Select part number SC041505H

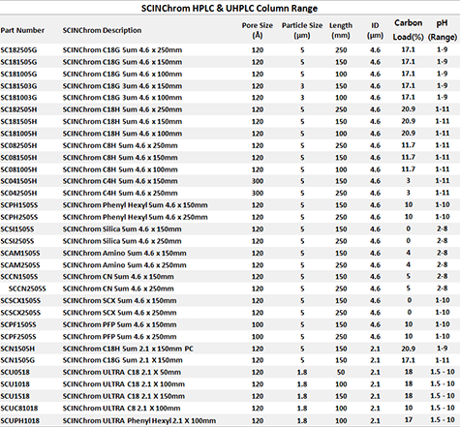click(x=18, y=181)
